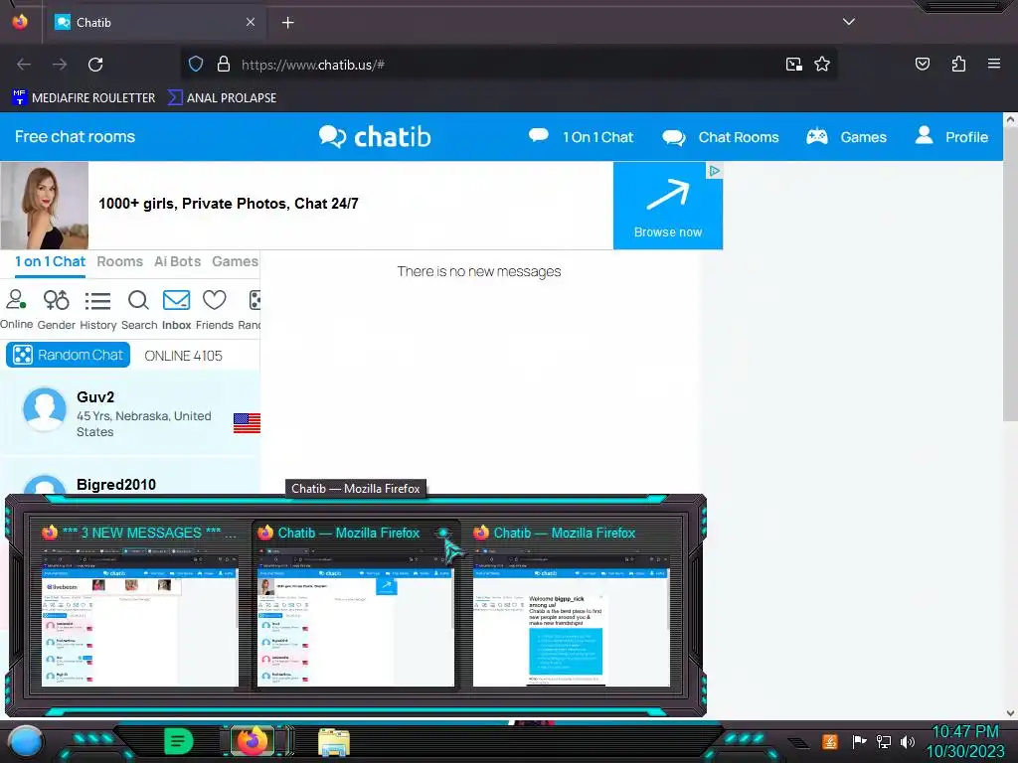The height and width of the screenshot is (763, 1018).
Task: Click Guv2's avatar icon
Action: pyautogui.click(x=44, y=408)
